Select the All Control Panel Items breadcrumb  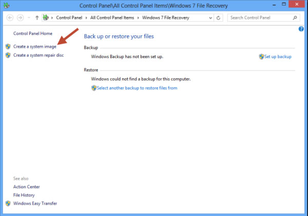tap(112, 17)
